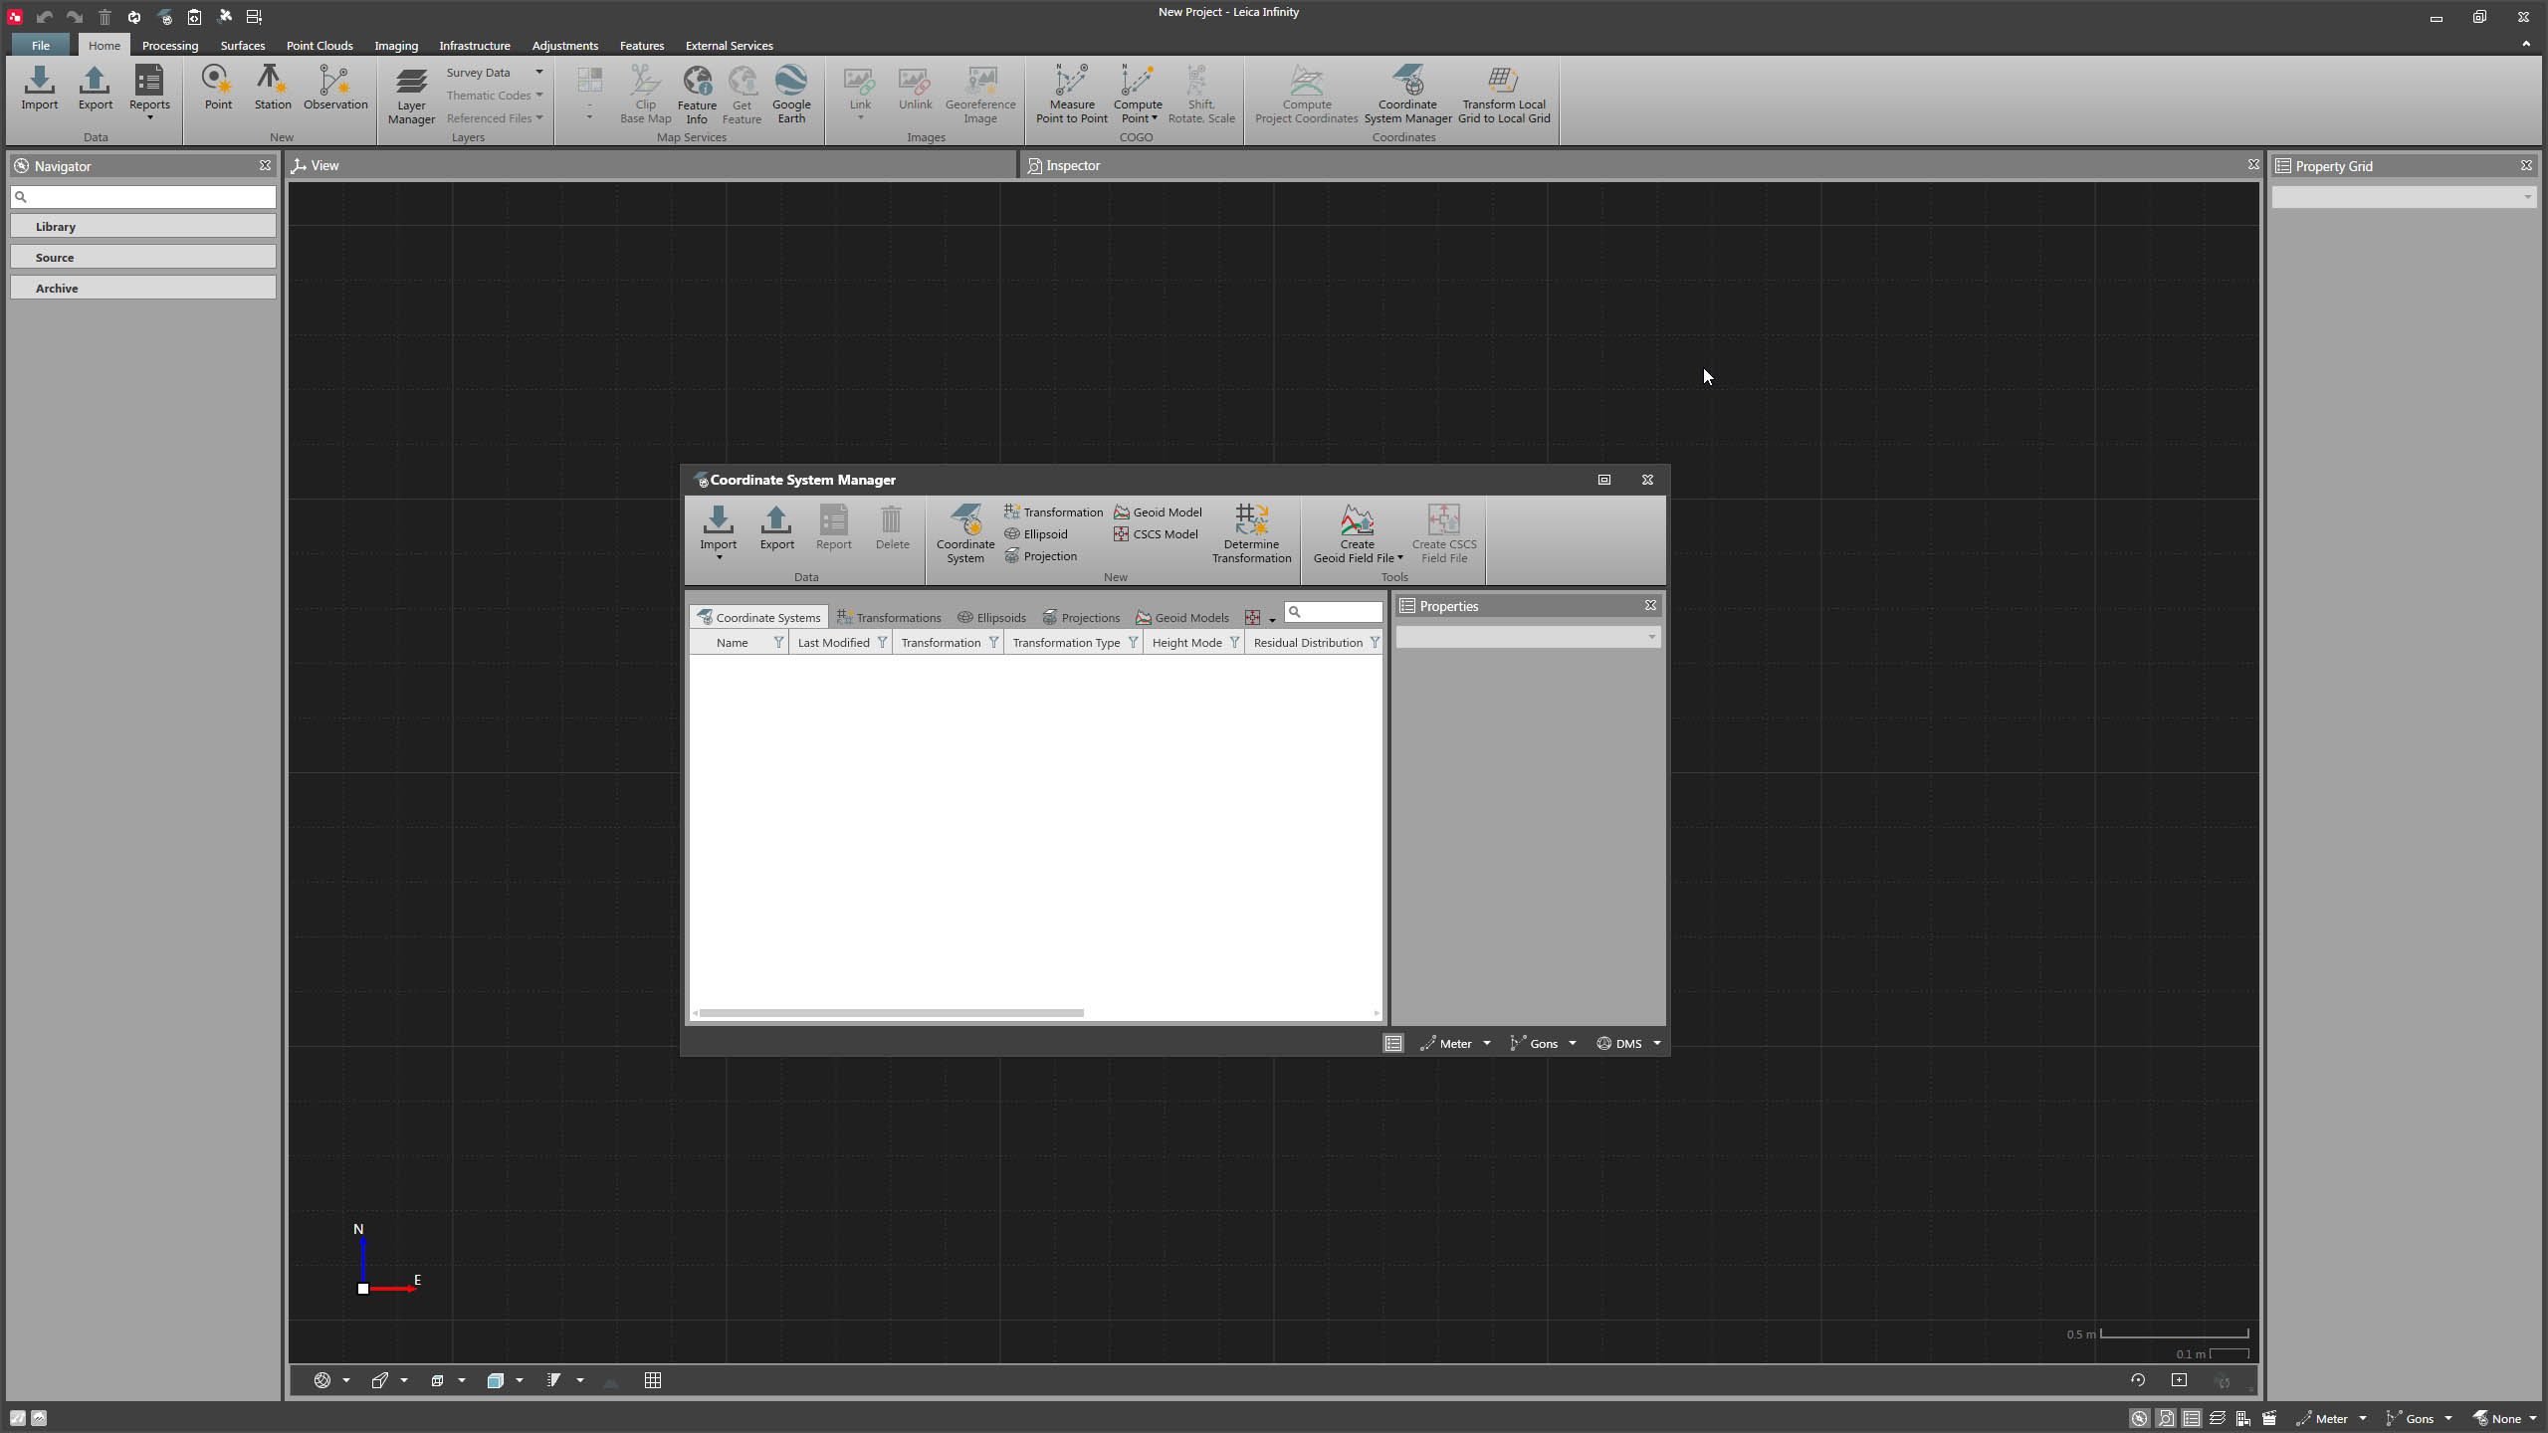Switch to the Point Clouds ribbon tab

point(319,46)
